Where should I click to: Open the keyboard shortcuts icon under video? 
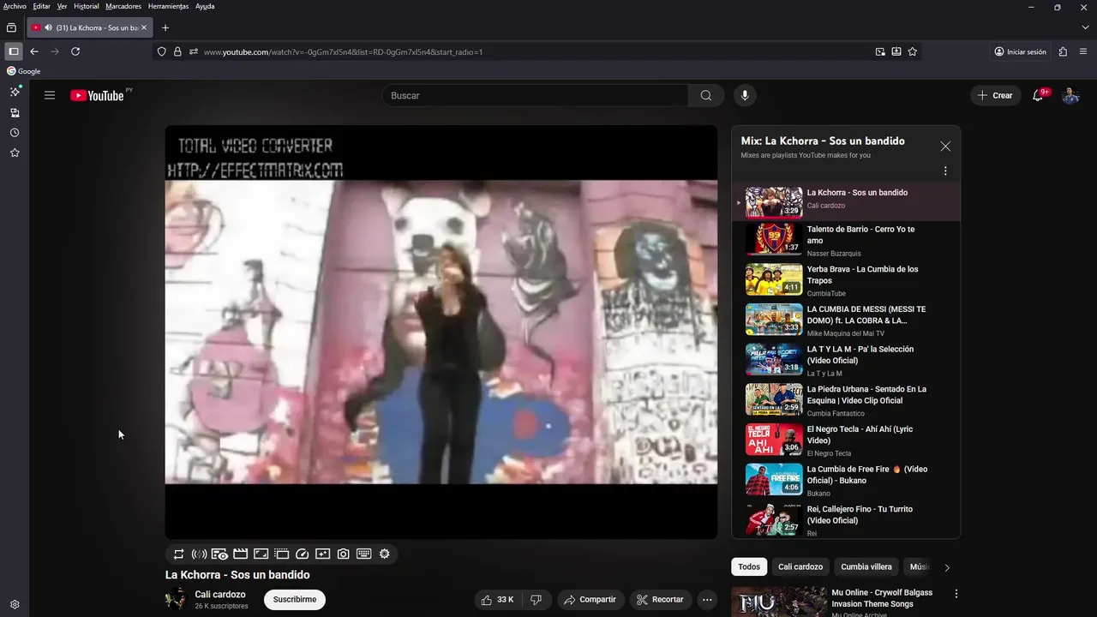[x=363, y=554]
